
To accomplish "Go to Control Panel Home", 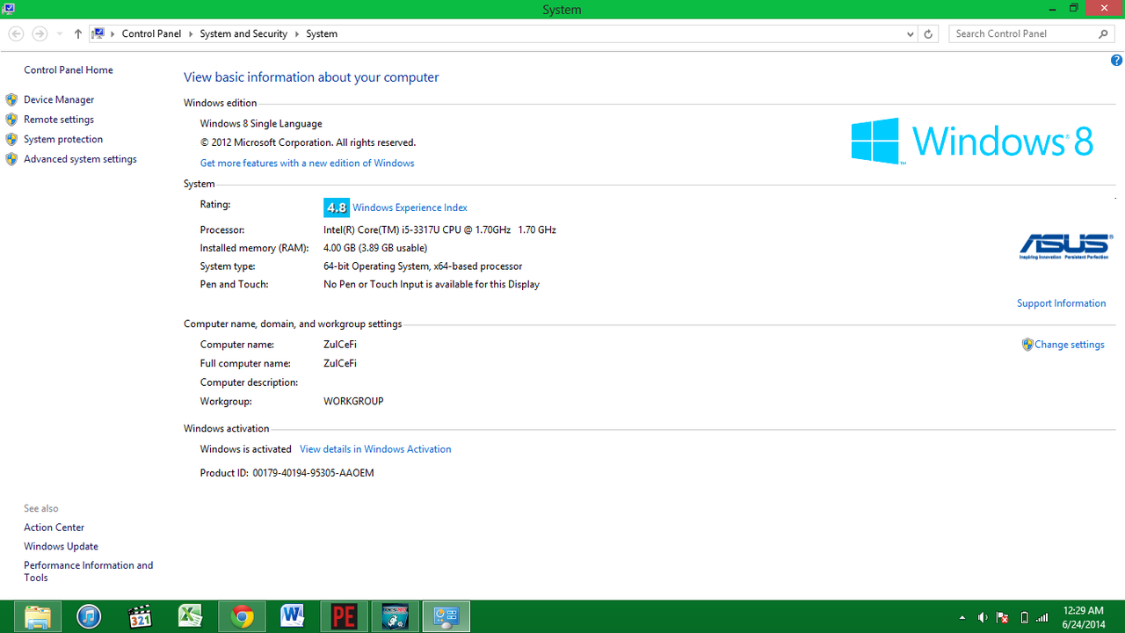I will 69,69.
